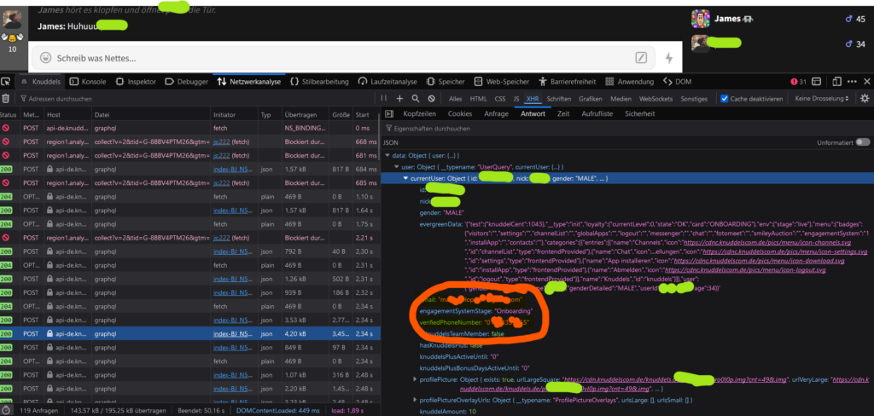Follow the js:222 initiator link at 668 ms
Screen dimensions: 874x416
coord(222,142)
